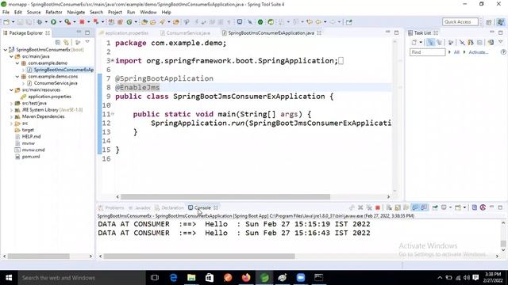Expand the JRE System Library node
This screenshot has height=285, width=508.
pyautogui.click(x=11, y=110)
